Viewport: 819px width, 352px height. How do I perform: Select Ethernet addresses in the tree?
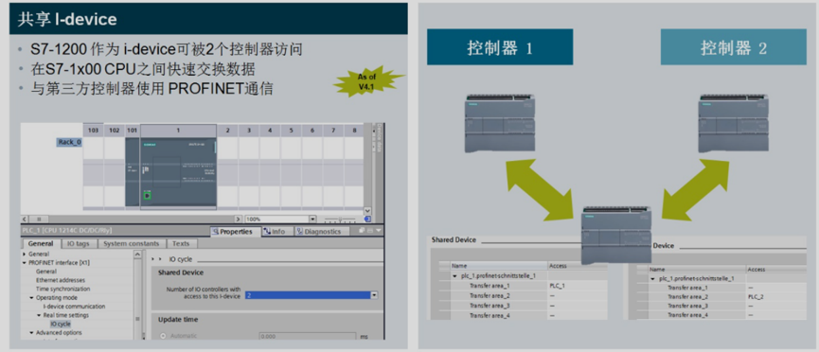click(60, 280)
